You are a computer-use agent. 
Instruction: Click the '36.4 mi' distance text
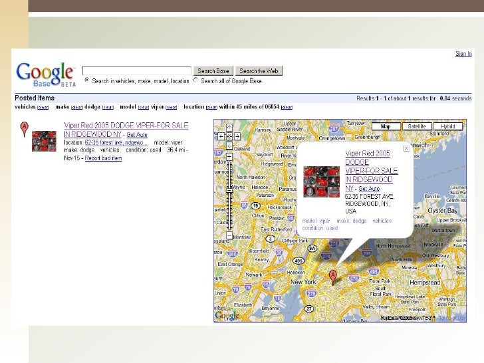176,150
